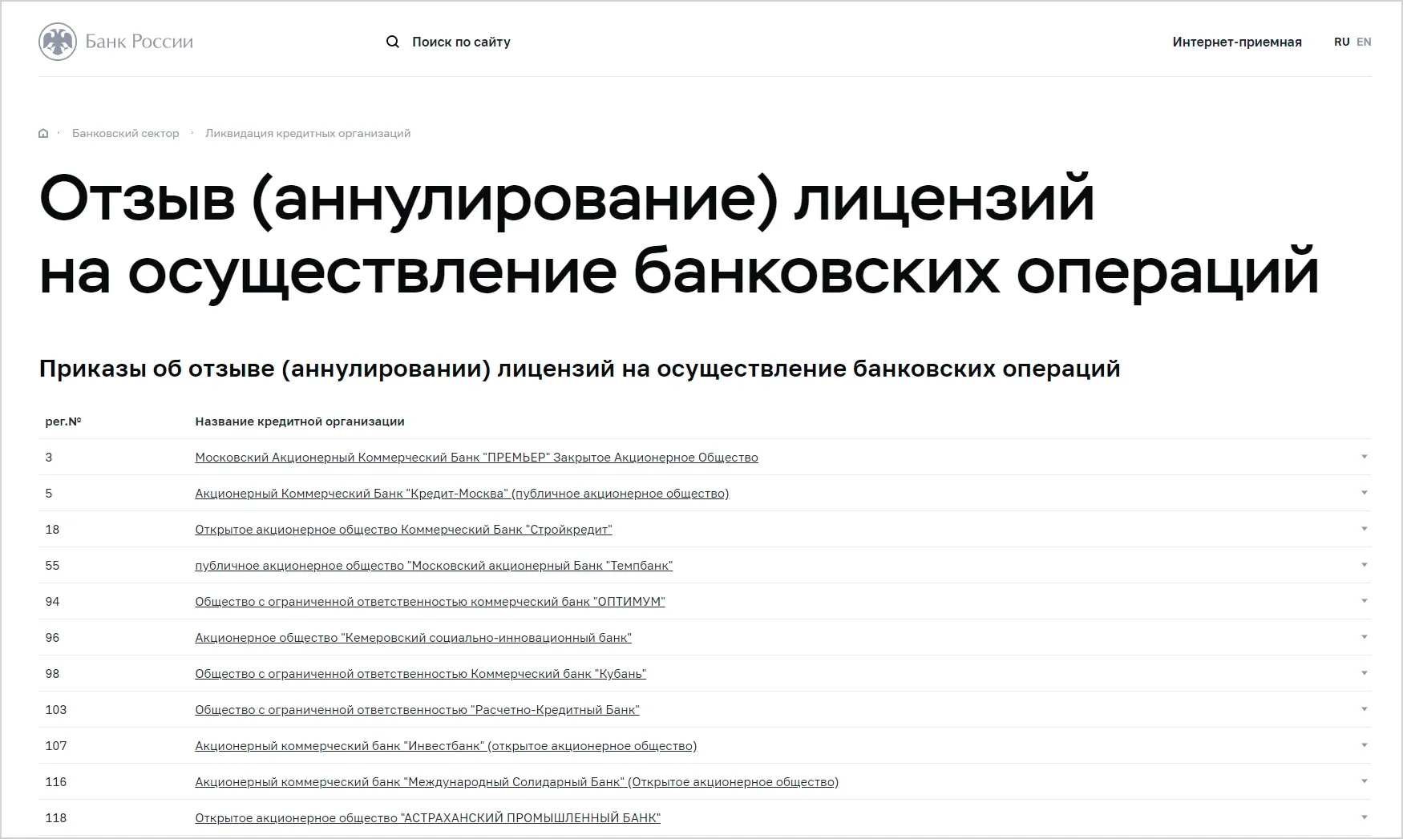Viewport: 1403px width, 839px height.
Task: Open "Инвестбанк" link
Action: tap(446, 746)
